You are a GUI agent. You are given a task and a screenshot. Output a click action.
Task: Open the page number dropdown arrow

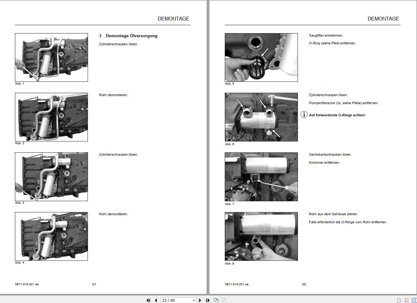pos(194,300)
